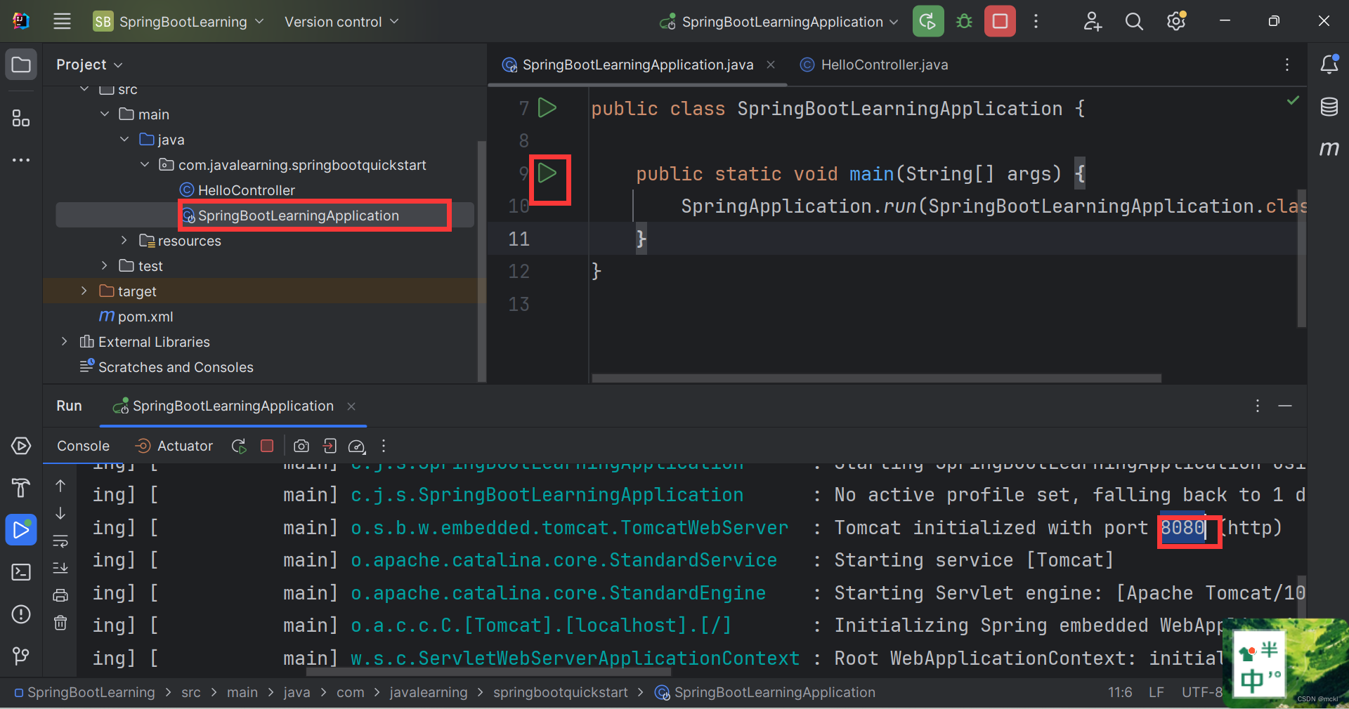Expand the test folder
The height and width of the screenshot is (709, 1349).
pyautogui.click(x=105, y=265)
